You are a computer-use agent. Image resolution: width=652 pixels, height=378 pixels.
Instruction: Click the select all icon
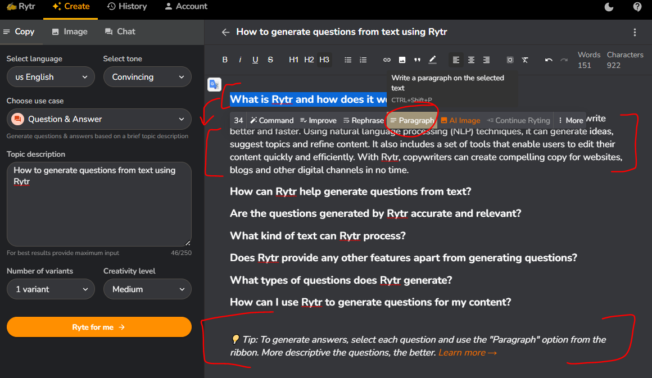510,60
